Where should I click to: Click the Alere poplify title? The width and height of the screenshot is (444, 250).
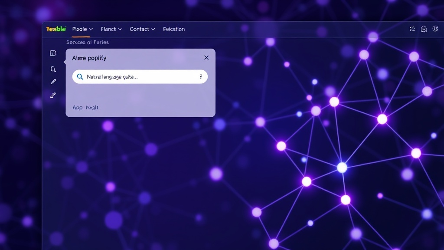[89, 58]
